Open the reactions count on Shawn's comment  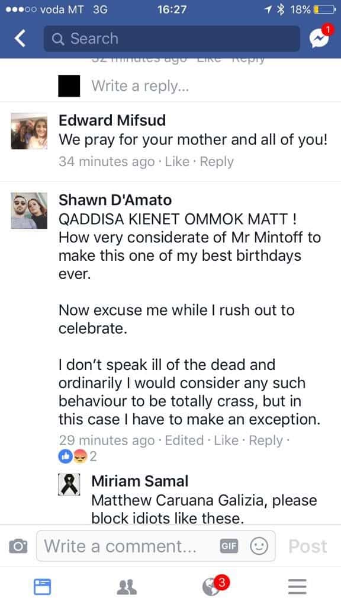pyautogui.click(x=78, y=457)
